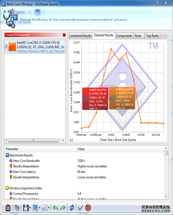This screenshot has width=173, height=215.
Task: Click the tab strip scroll right arrow
Action: [167, 35]
